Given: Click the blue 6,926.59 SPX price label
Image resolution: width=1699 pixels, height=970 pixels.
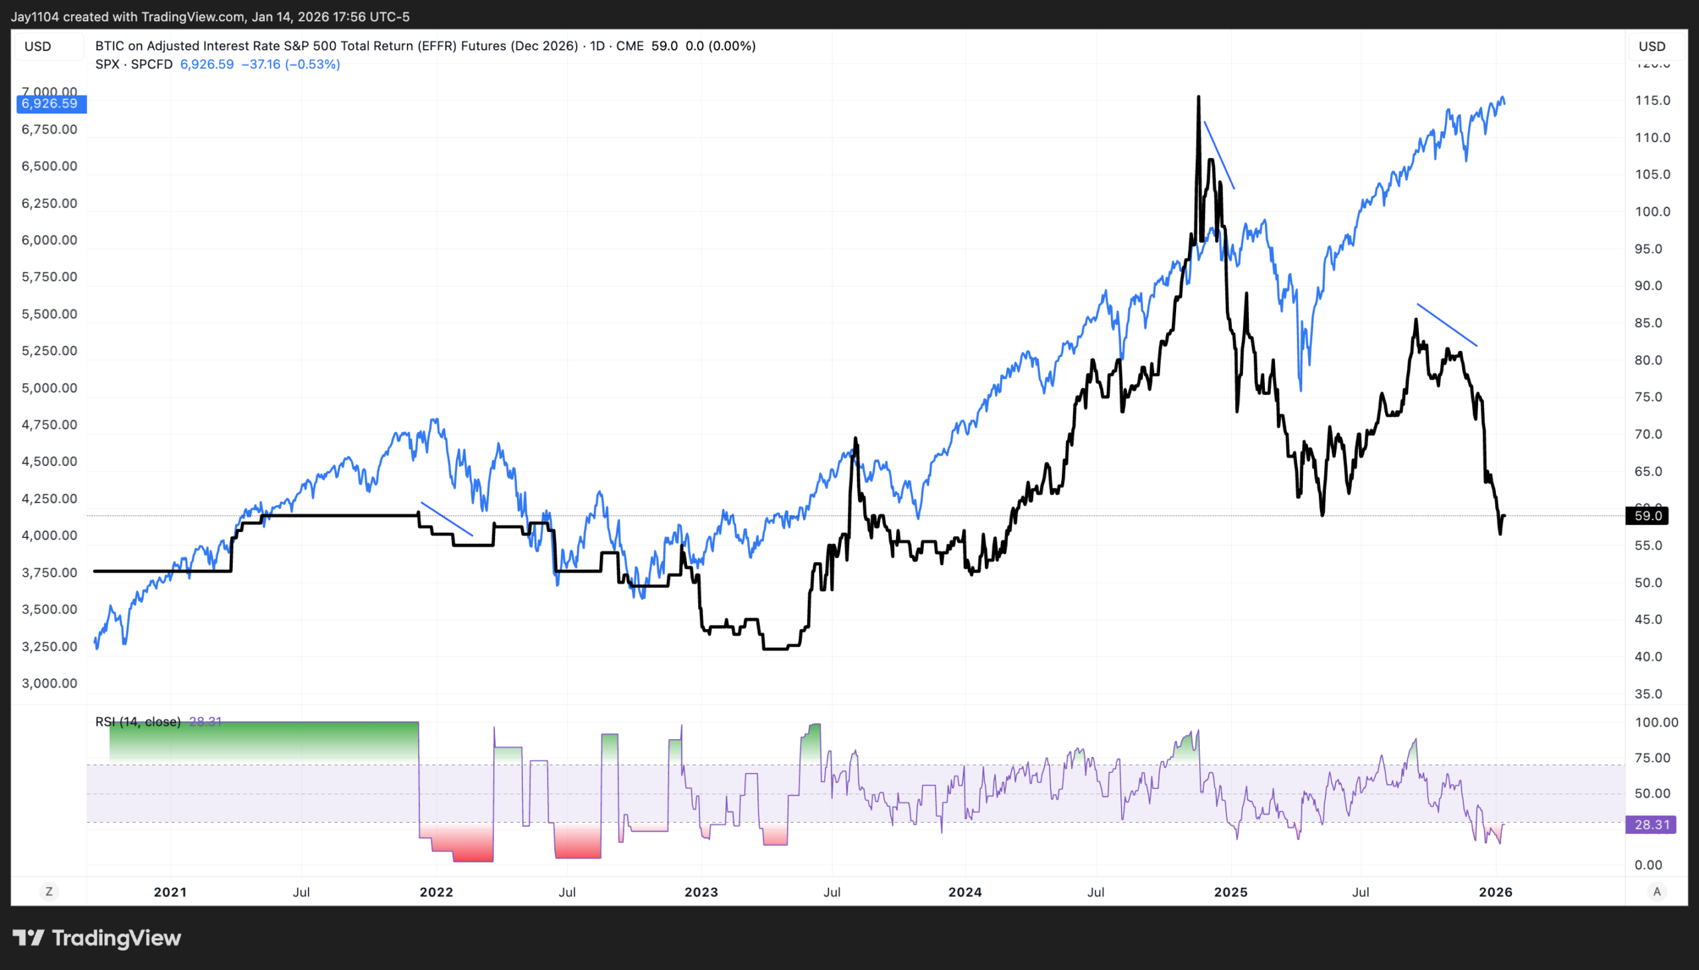Looking at the screenshot, I should pyautogui.click(x=50, y=104).
